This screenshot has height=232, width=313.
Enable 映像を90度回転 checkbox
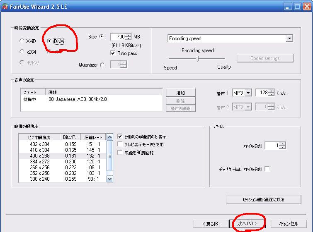coord(120,153)
